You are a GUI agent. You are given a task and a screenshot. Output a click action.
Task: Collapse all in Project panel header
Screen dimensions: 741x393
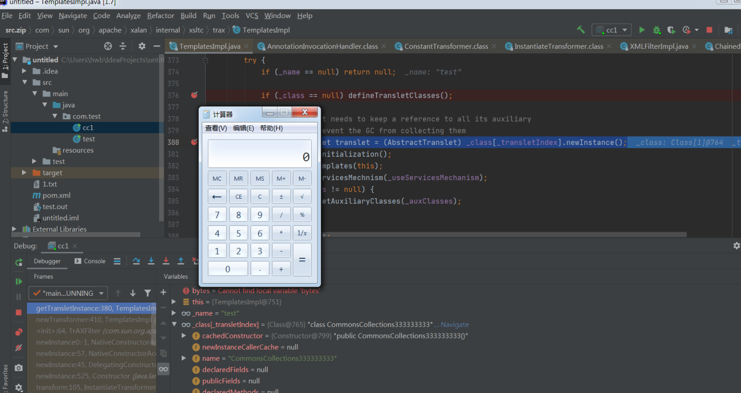pyautogui.click(x=123, y=46)
